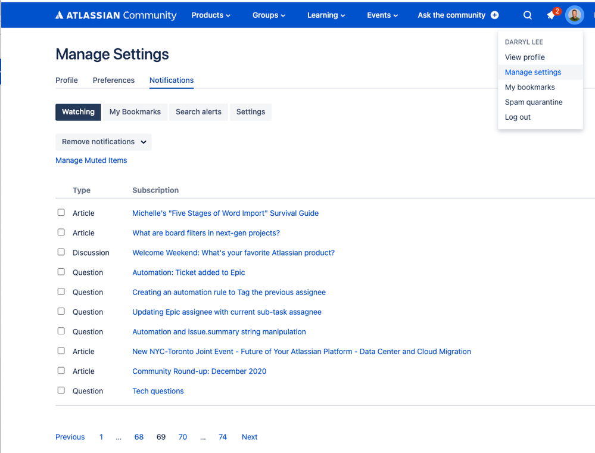Viewport: 595px width, 453px height.
Task: Open the Tech questions link
Action: [158, 391]
